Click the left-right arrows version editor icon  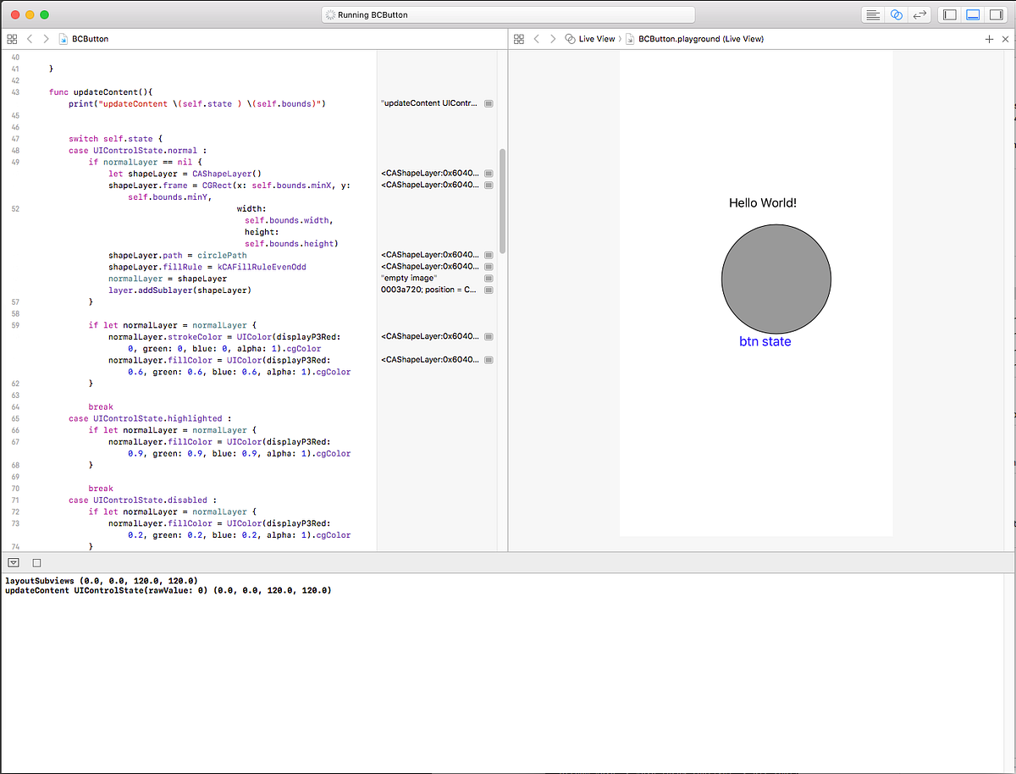pos(919,14)
